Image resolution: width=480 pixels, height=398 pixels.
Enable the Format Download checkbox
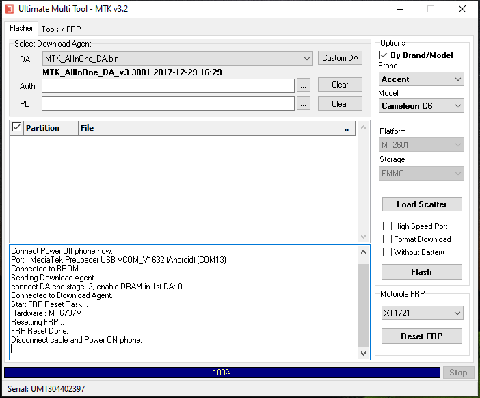coord(387,239)
